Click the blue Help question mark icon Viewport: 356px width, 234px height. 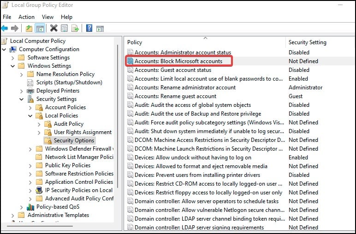click(89, 29)
